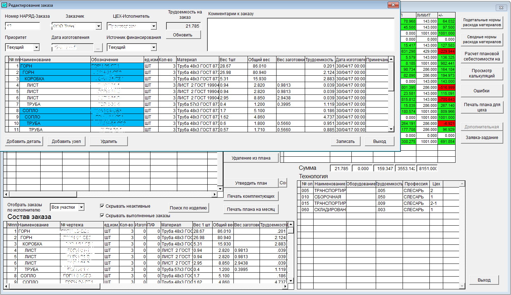511x295 pixels.
Task: Click Добавить деталь button
Action: [24, 141]
